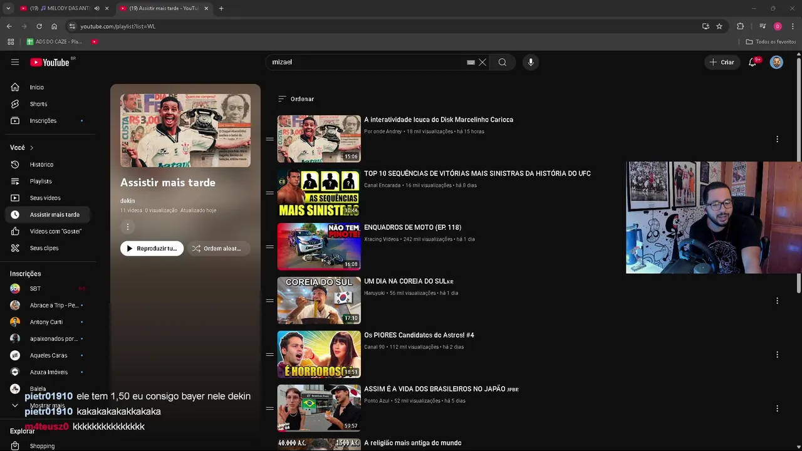Go to Início in sidebar
Image resolution: width=802 pixels, height=451 pixels.
pos(48,87)
